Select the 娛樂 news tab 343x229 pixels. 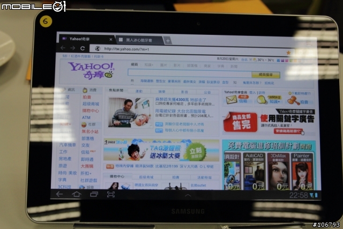pyautogui.click(x=162, y=92)
